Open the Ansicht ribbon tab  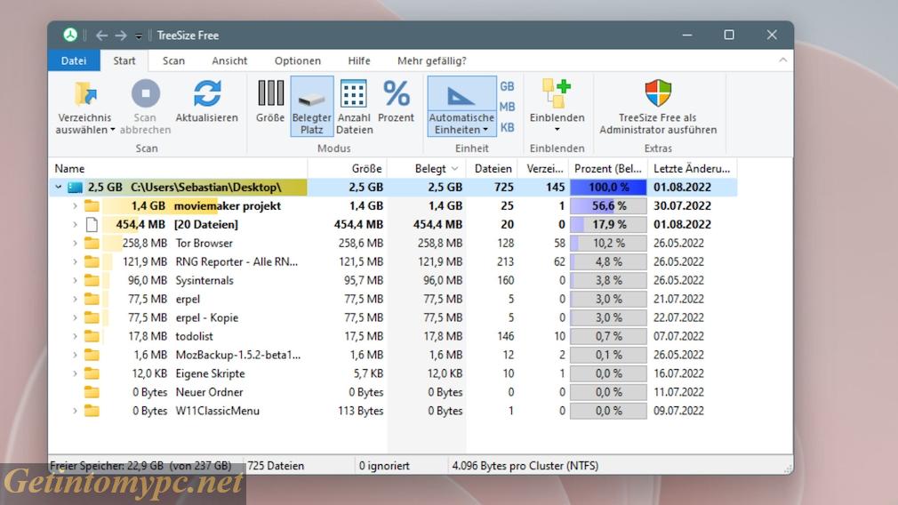229,60
